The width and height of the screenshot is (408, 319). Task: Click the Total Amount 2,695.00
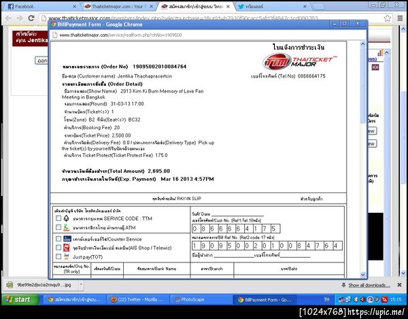(158, 171)
